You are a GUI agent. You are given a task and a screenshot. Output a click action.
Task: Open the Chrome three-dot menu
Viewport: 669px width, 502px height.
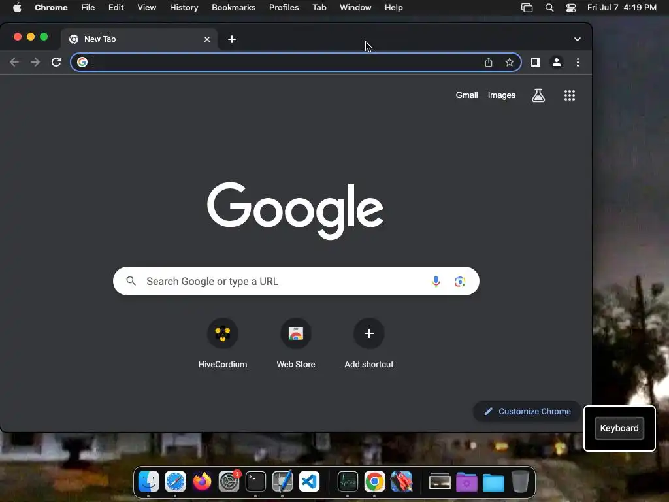[578, 62]
